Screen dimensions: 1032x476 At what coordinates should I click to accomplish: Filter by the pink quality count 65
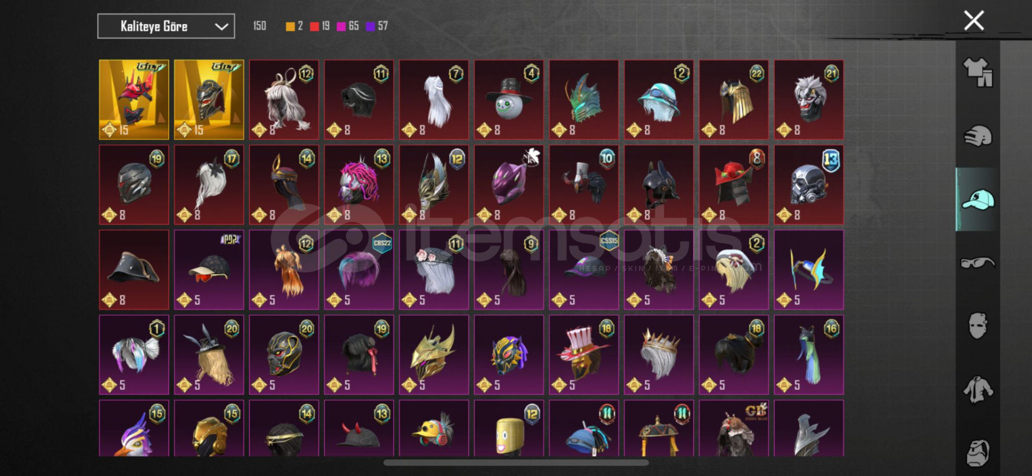click(348, 26)
